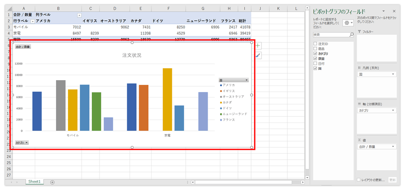Click the search magnifier in field list

(x=351, y=34)
